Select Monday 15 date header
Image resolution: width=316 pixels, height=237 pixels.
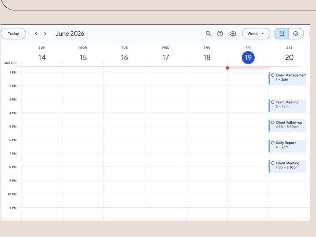coord(83,57)
